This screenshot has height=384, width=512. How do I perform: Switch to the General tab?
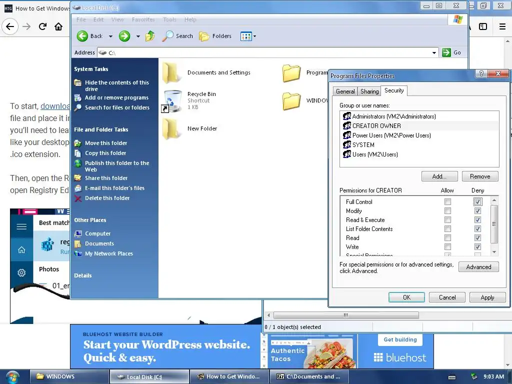[x=345, y=91]
